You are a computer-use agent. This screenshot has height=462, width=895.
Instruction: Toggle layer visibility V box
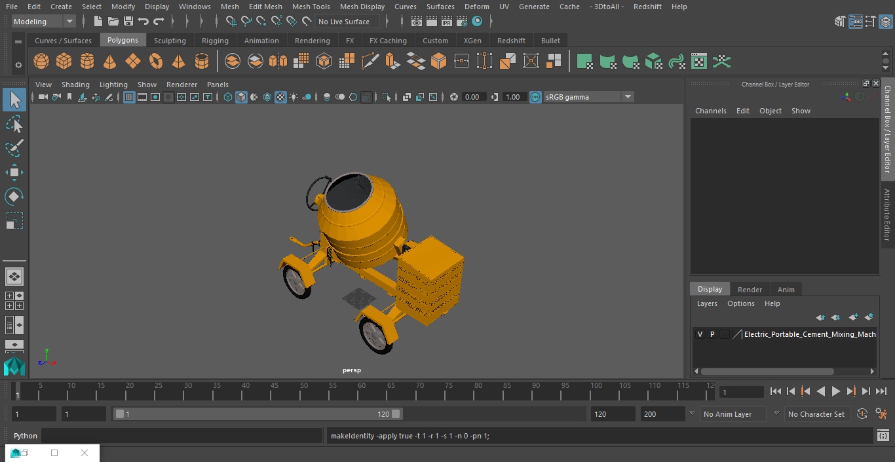(x=700, y=334)
